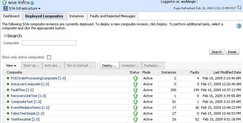Click status arrow for FODOrderProcessingComposite row
The image size is (243, 123).
135,78
